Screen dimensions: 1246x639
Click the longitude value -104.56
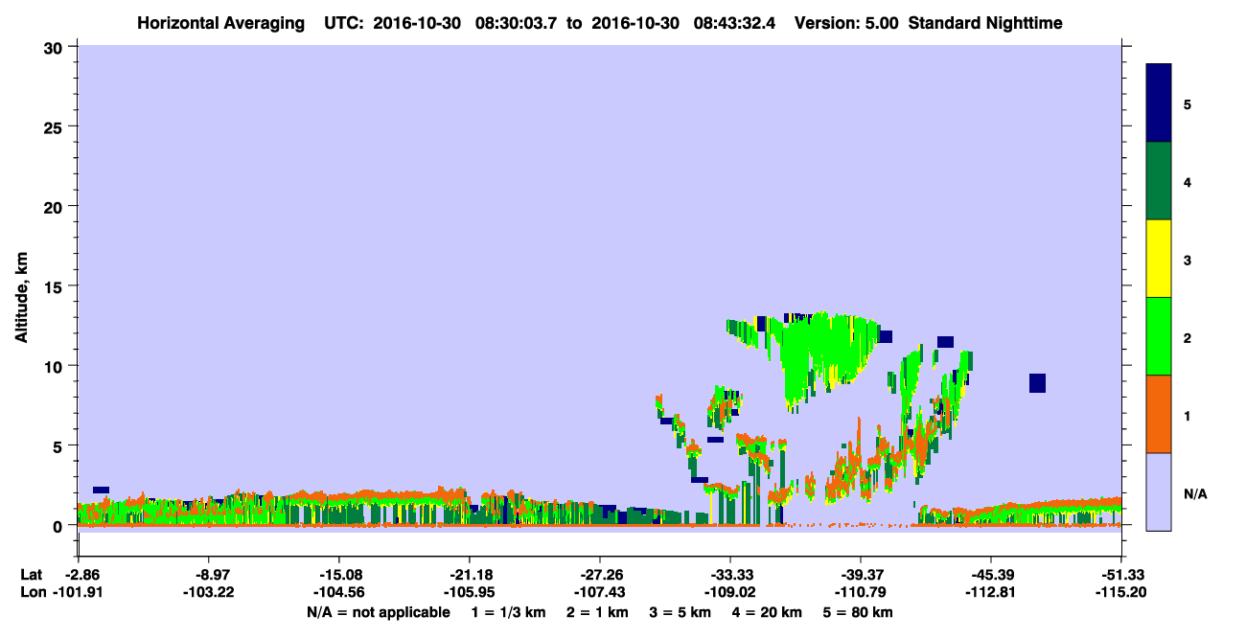(x=338, y=592)
